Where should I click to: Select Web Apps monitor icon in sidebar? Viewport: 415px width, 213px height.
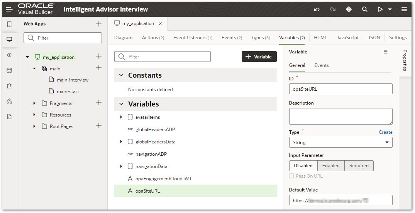point(9,40)
